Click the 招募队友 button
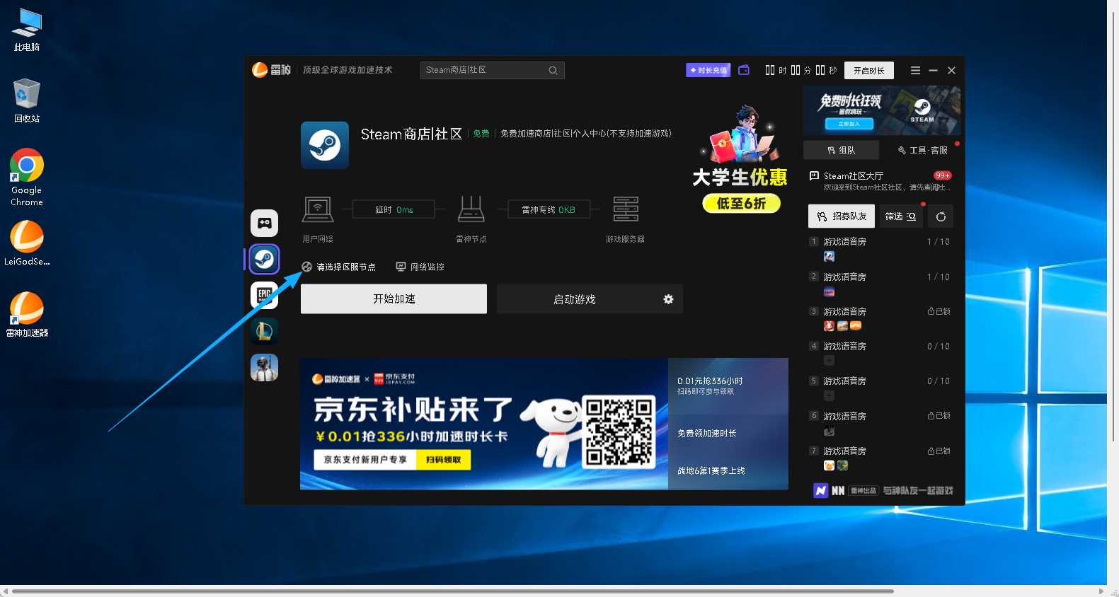This screenshot has width=1119, height=597. (842, 216)
